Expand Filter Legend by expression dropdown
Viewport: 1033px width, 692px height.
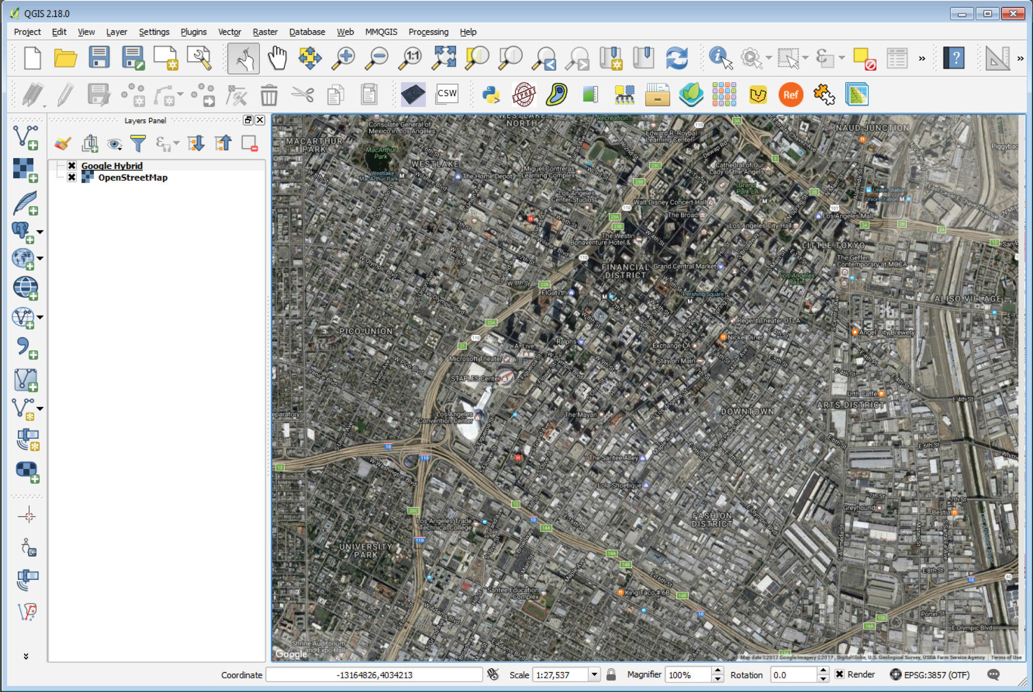pyautogui.click(x=176, y=144)
